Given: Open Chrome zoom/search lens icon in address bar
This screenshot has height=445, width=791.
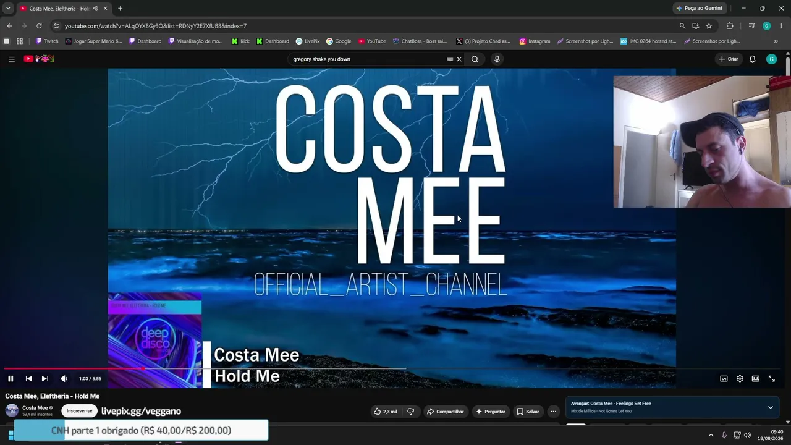Looking at the screenshot, I should click(682, 26).
